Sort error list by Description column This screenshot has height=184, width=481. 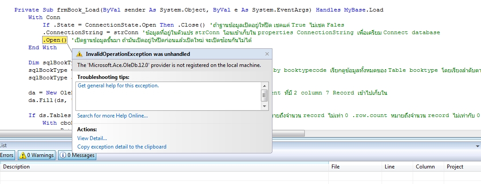click(164, 167)
